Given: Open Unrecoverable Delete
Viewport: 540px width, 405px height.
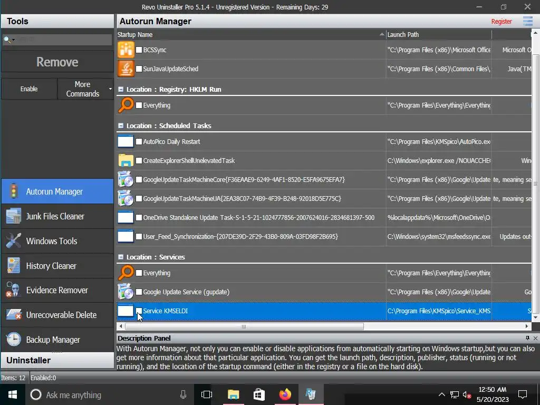Looking at the screenshot, I should 57,315.
